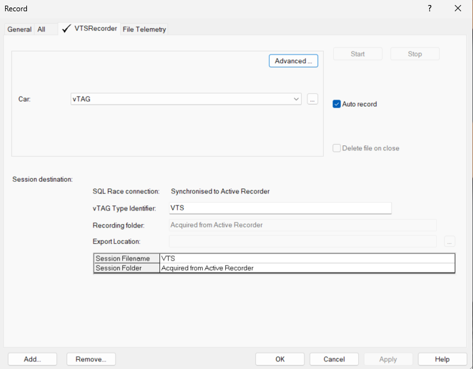Open the Advanced settings dialog
Image resolution: width=473 pixels, height=369 pixels.
point(294,61)
